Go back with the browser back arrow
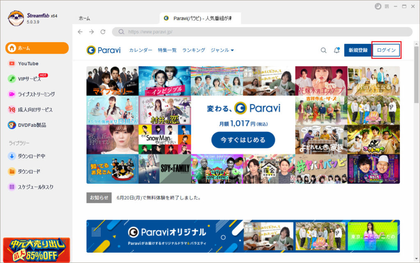 [x=80, y=32]
